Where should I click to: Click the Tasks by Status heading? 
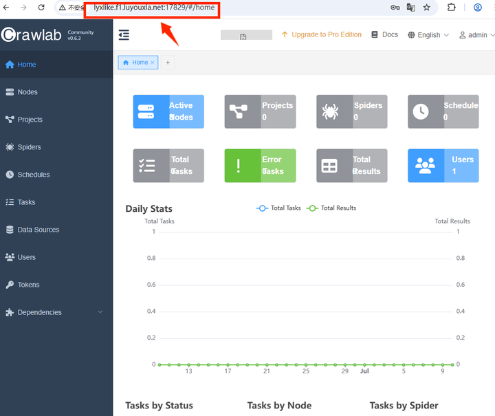pos(159,405)
